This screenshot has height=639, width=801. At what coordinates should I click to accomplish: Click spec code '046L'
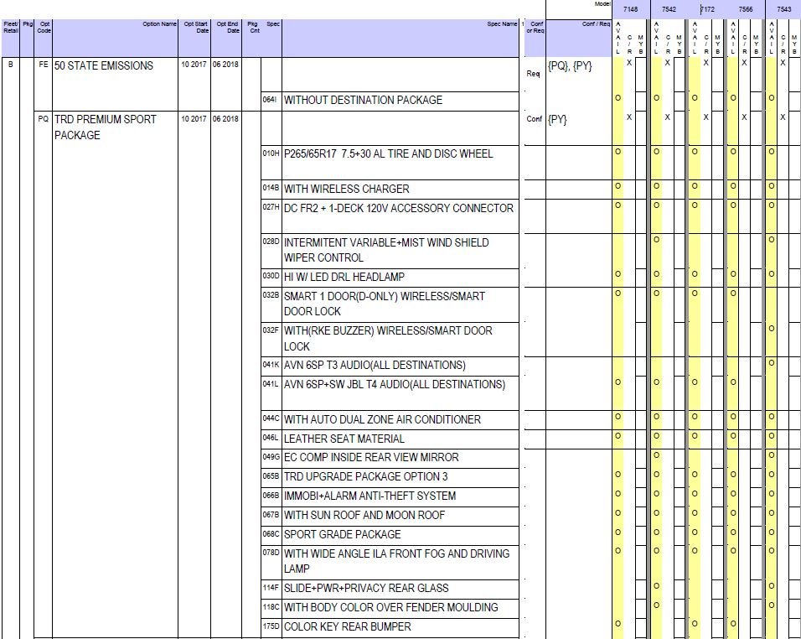pyautogui.click(x=271, y=438)
